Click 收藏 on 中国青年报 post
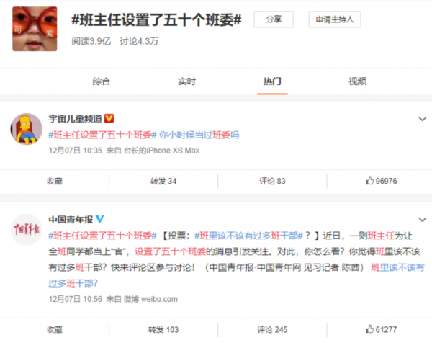Image resolution: width=432 pixels, height=343 pixels. (x=55, y=329)
